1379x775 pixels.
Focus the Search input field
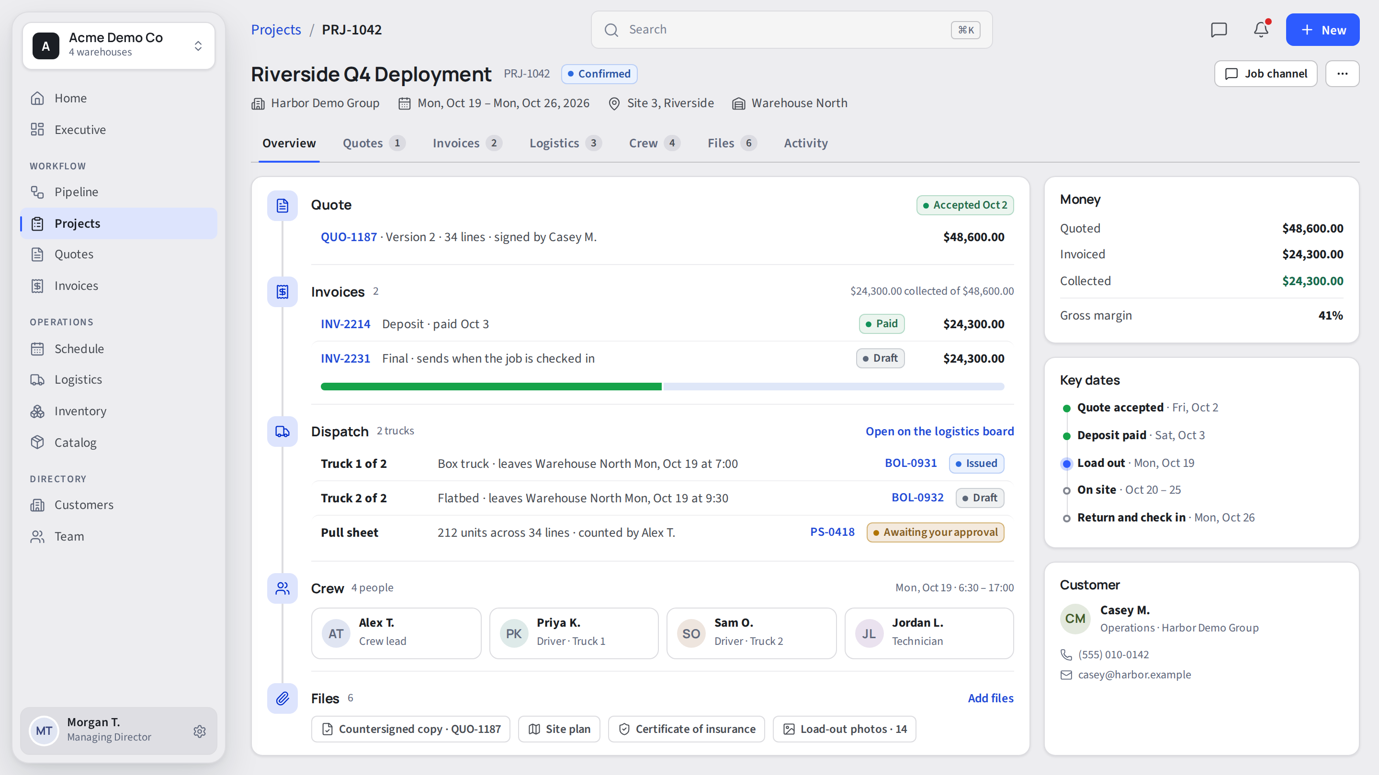click(x=791, y=29)
